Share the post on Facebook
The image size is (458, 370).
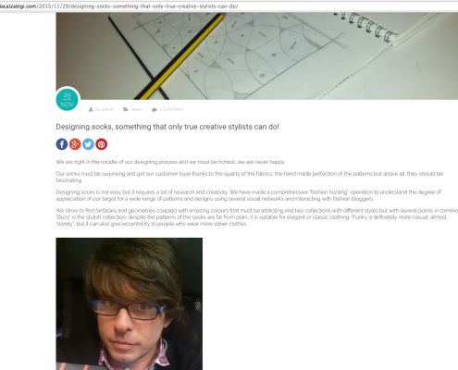[x=62, y=144]
